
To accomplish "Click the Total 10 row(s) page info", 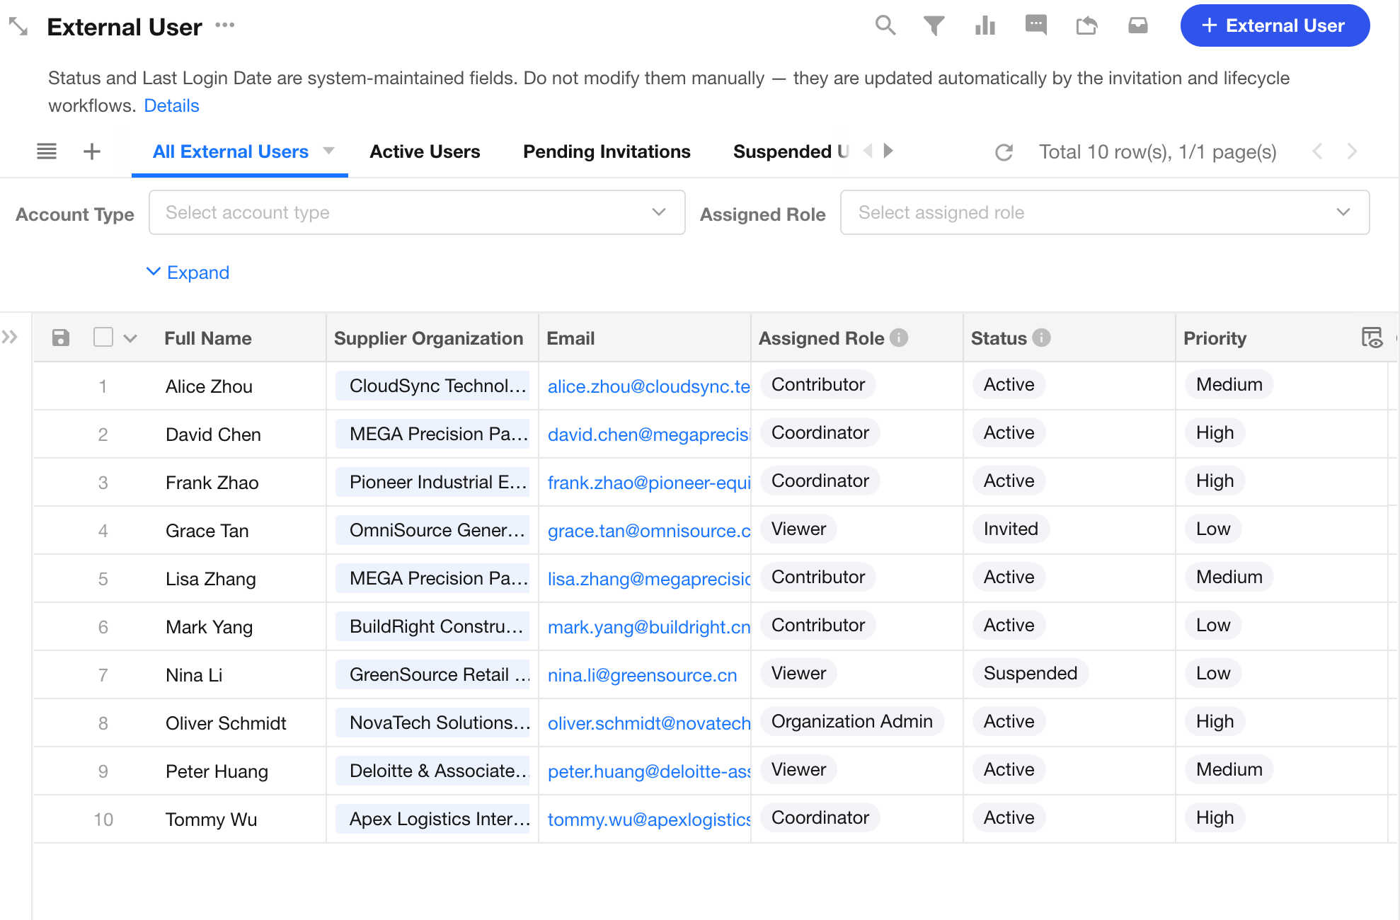I will [x=1157, y=152].
